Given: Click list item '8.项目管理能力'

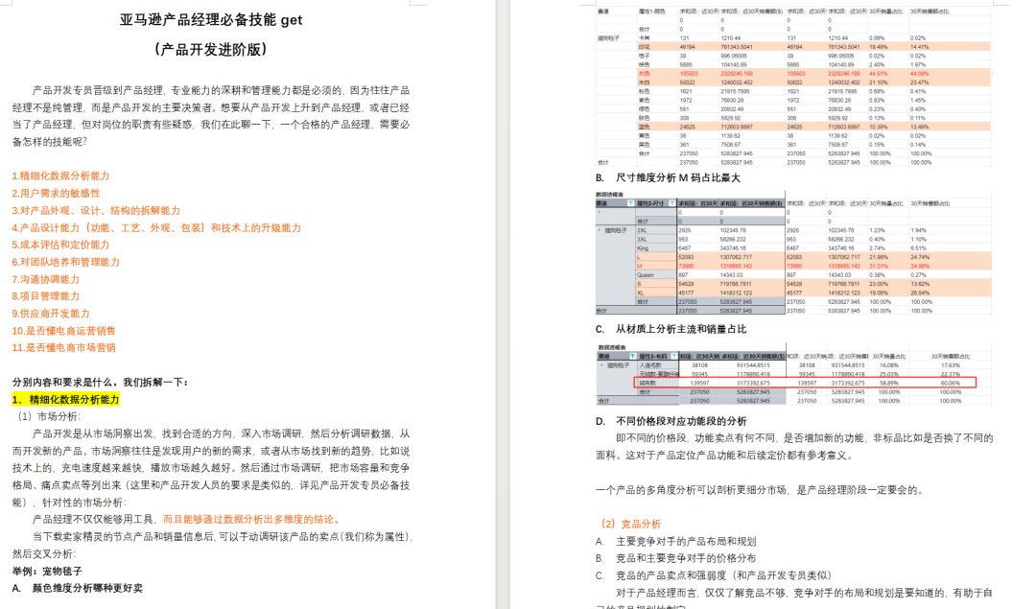Looking at the screenshot, I should coord(46,296).
